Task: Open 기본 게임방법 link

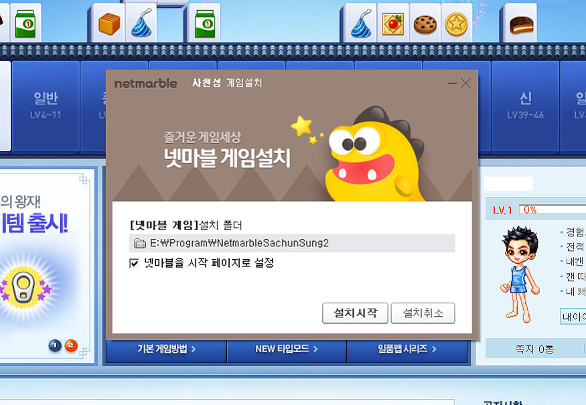Action: [x=167, y=349]
